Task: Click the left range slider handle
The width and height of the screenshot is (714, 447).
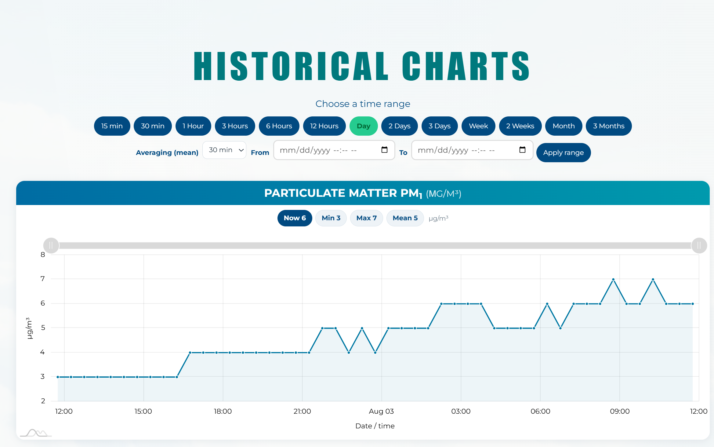Action: click(51, 245)
